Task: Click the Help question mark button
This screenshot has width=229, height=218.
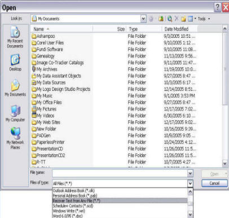Action: [217, 7]
